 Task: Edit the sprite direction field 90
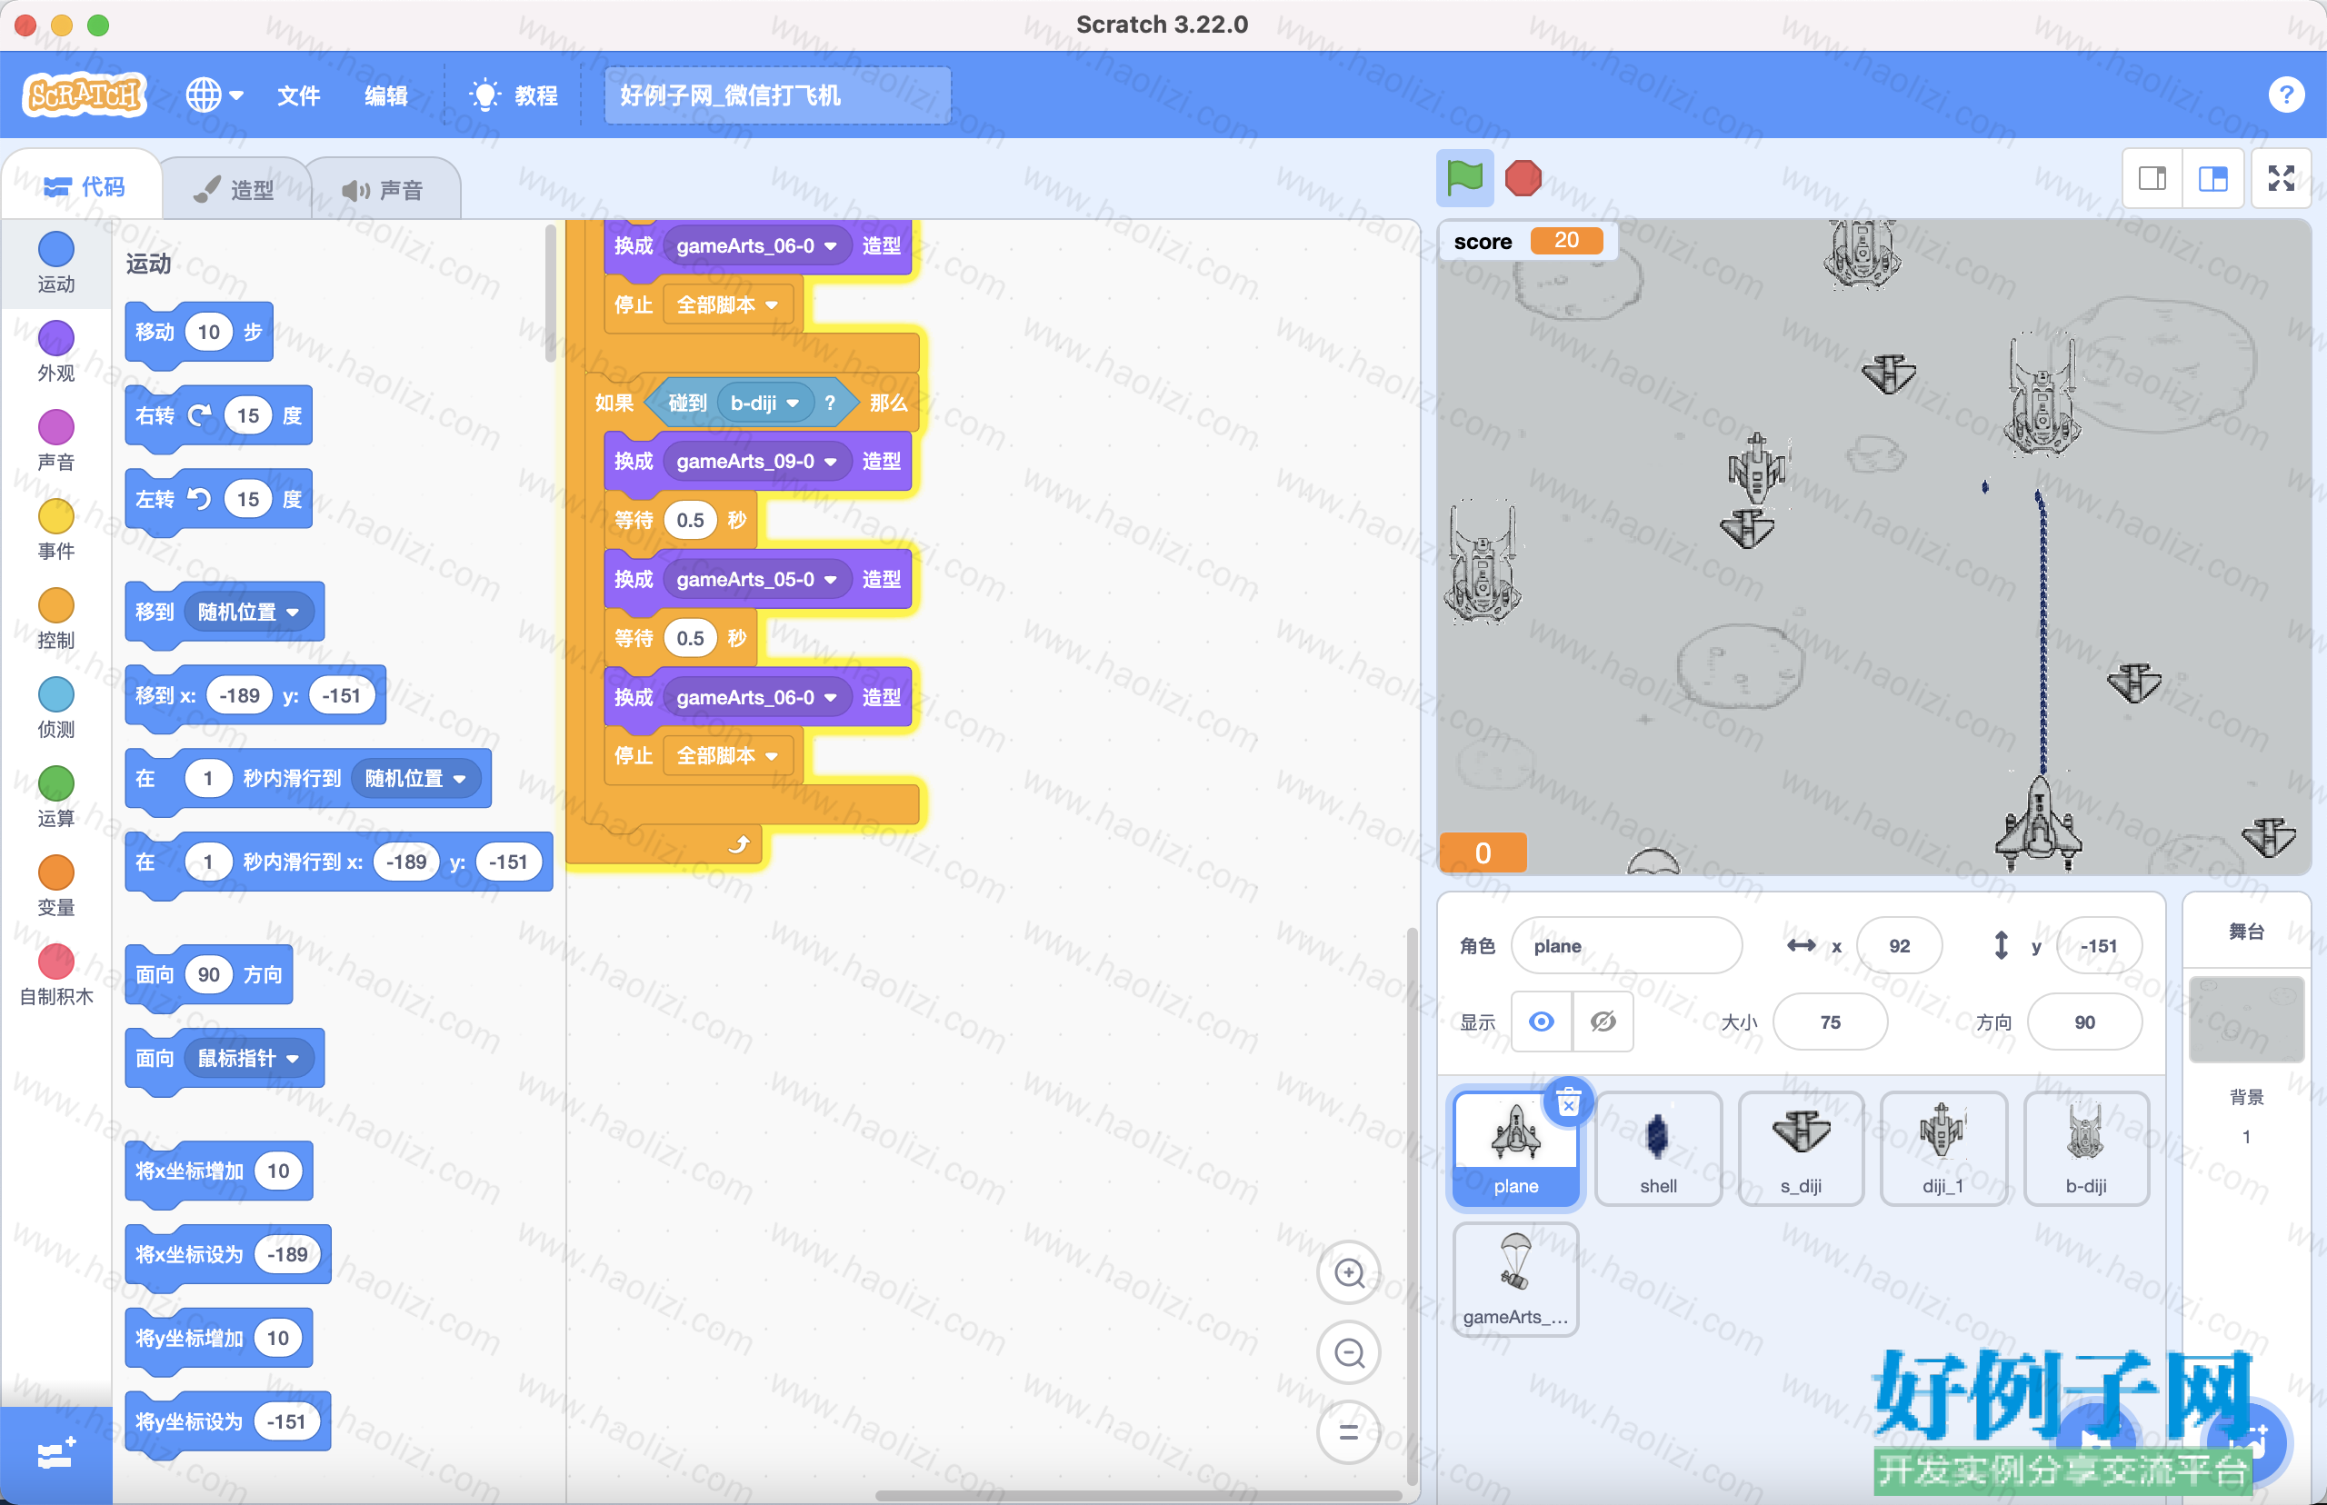(2084, 1022)
